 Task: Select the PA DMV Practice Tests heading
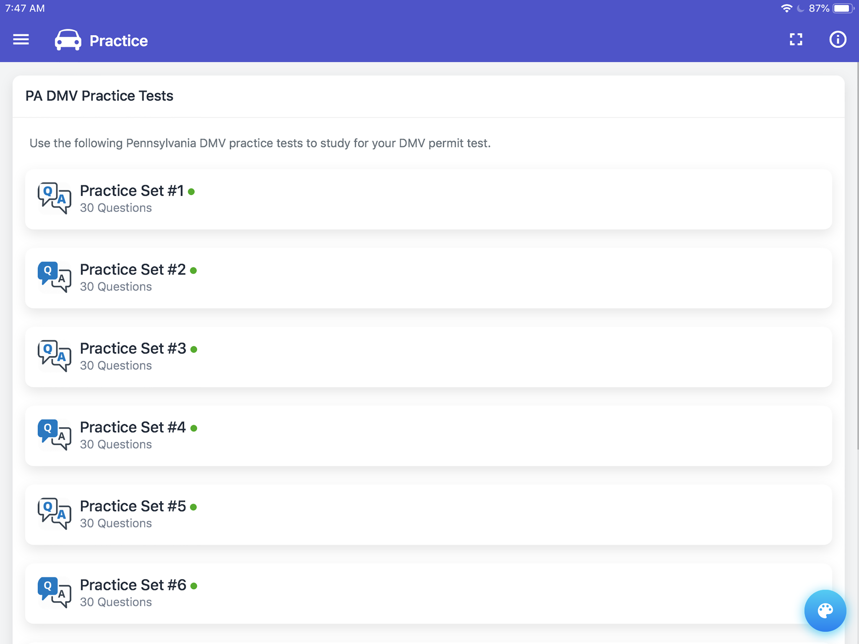[x=99, y=96]
